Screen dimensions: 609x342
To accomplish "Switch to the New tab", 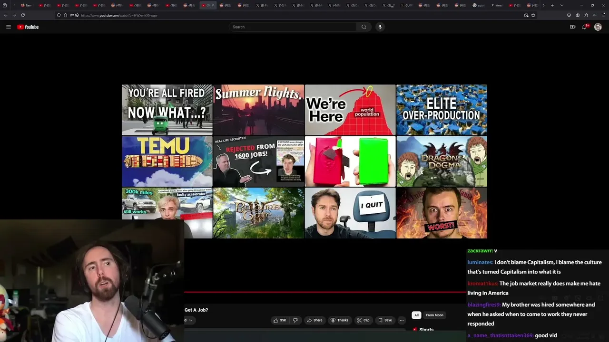I will 26,5.
